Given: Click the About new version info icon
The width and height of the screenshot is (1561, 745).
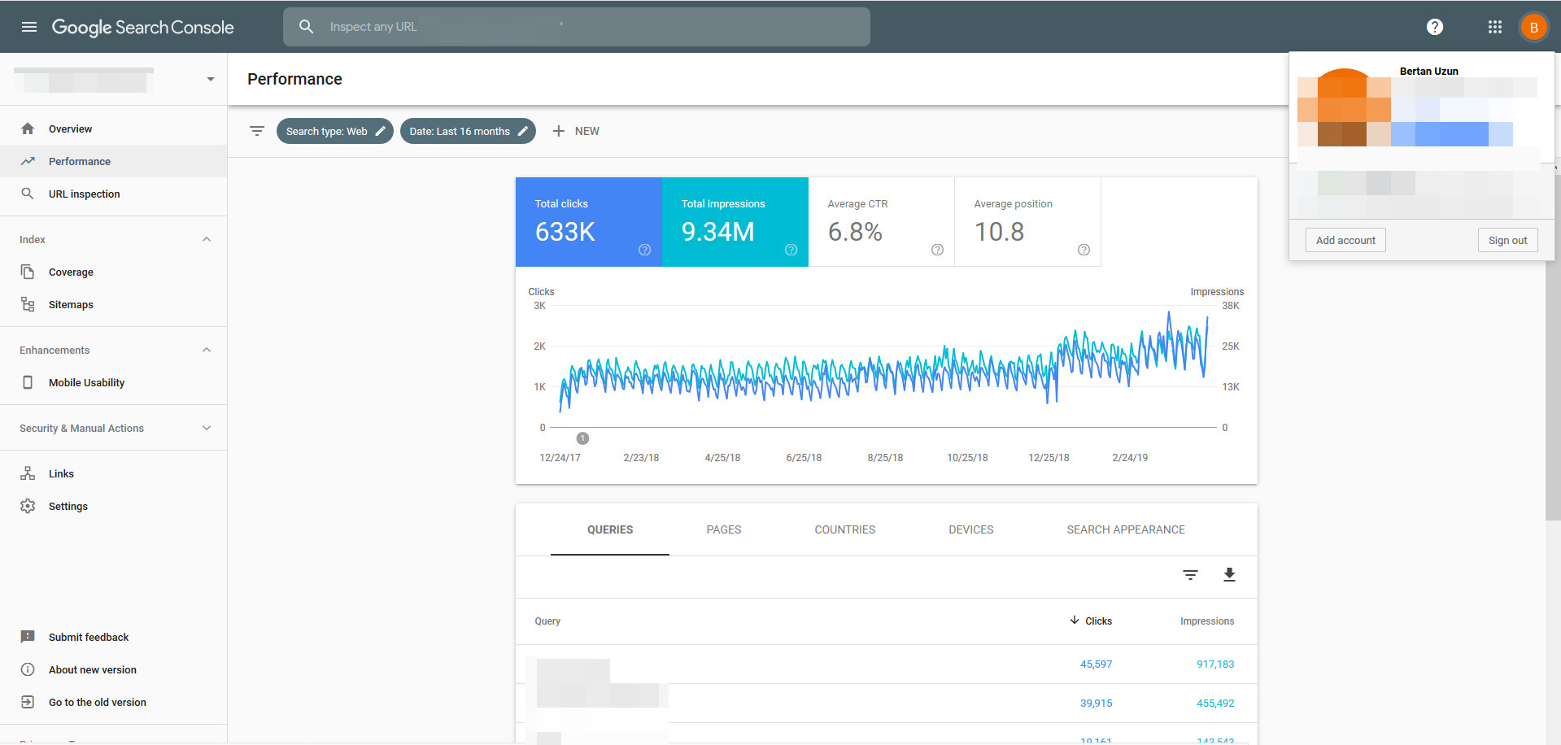Looking at the screenshot, I should coord(28,669).
